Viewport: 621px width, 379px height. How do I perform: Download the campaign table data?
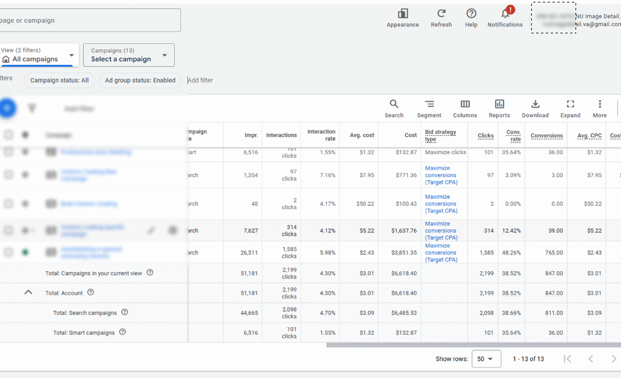(535, 104)
